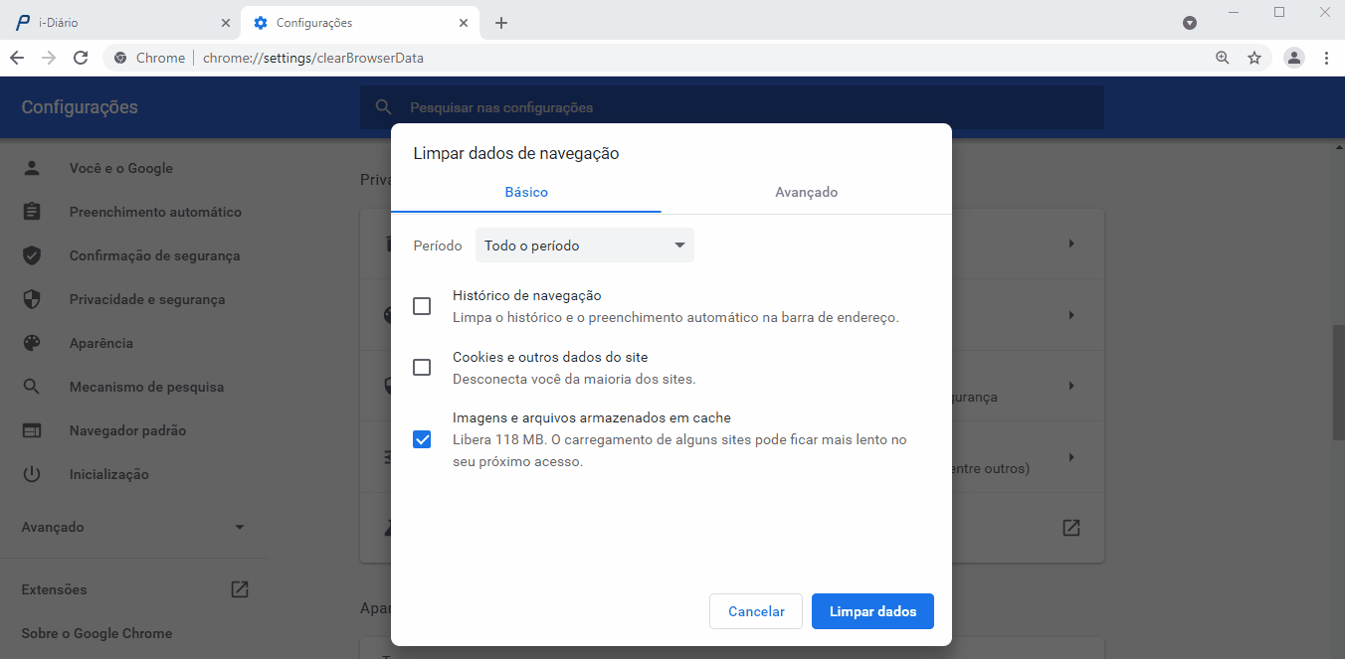This screenshot has height=659, width=1345.
Task: Check the Histórico de navegação checkbox
Action: pyautogui.click(x=422, y=306)
